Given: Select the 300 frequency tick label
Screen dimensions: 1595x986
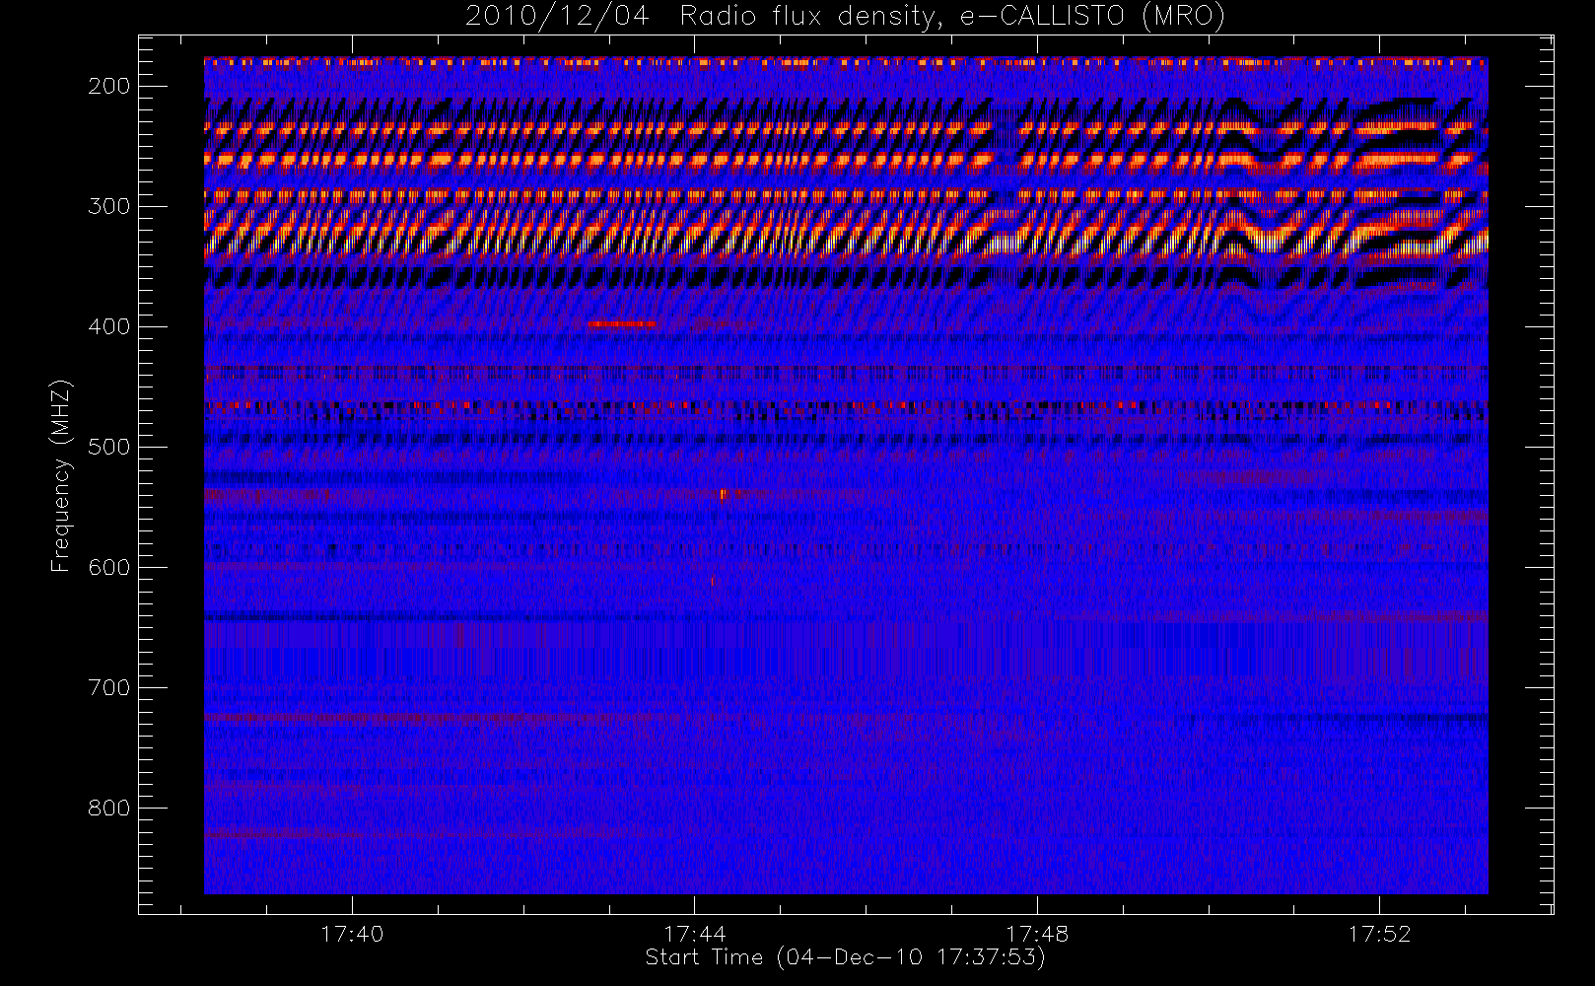Looking at the screenshot, I should (x=108, y=206).
